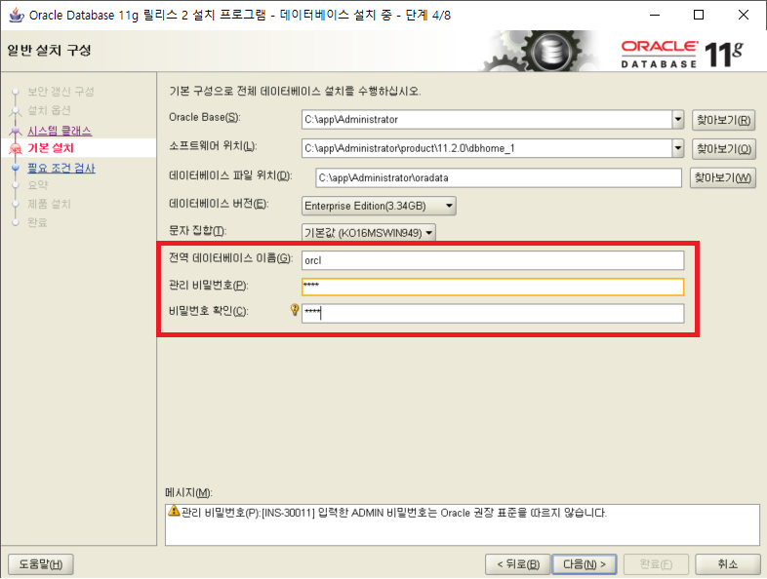Minimize the Oracle installer window
Screen dimensions: 767x579
click(x=655, y=15)
